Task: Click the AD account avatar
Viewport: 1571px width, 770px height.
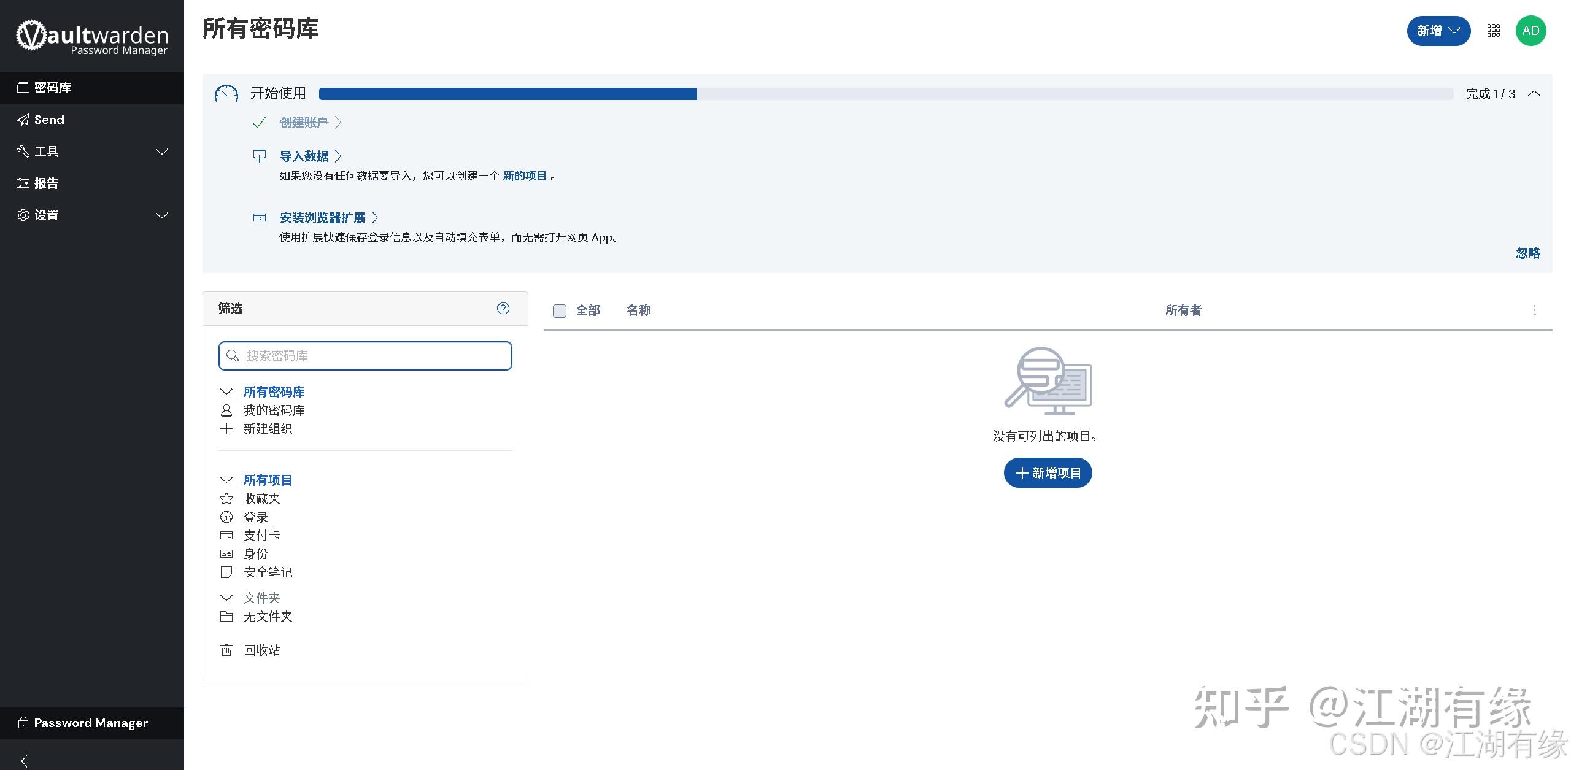Action: click(1530, 31)
